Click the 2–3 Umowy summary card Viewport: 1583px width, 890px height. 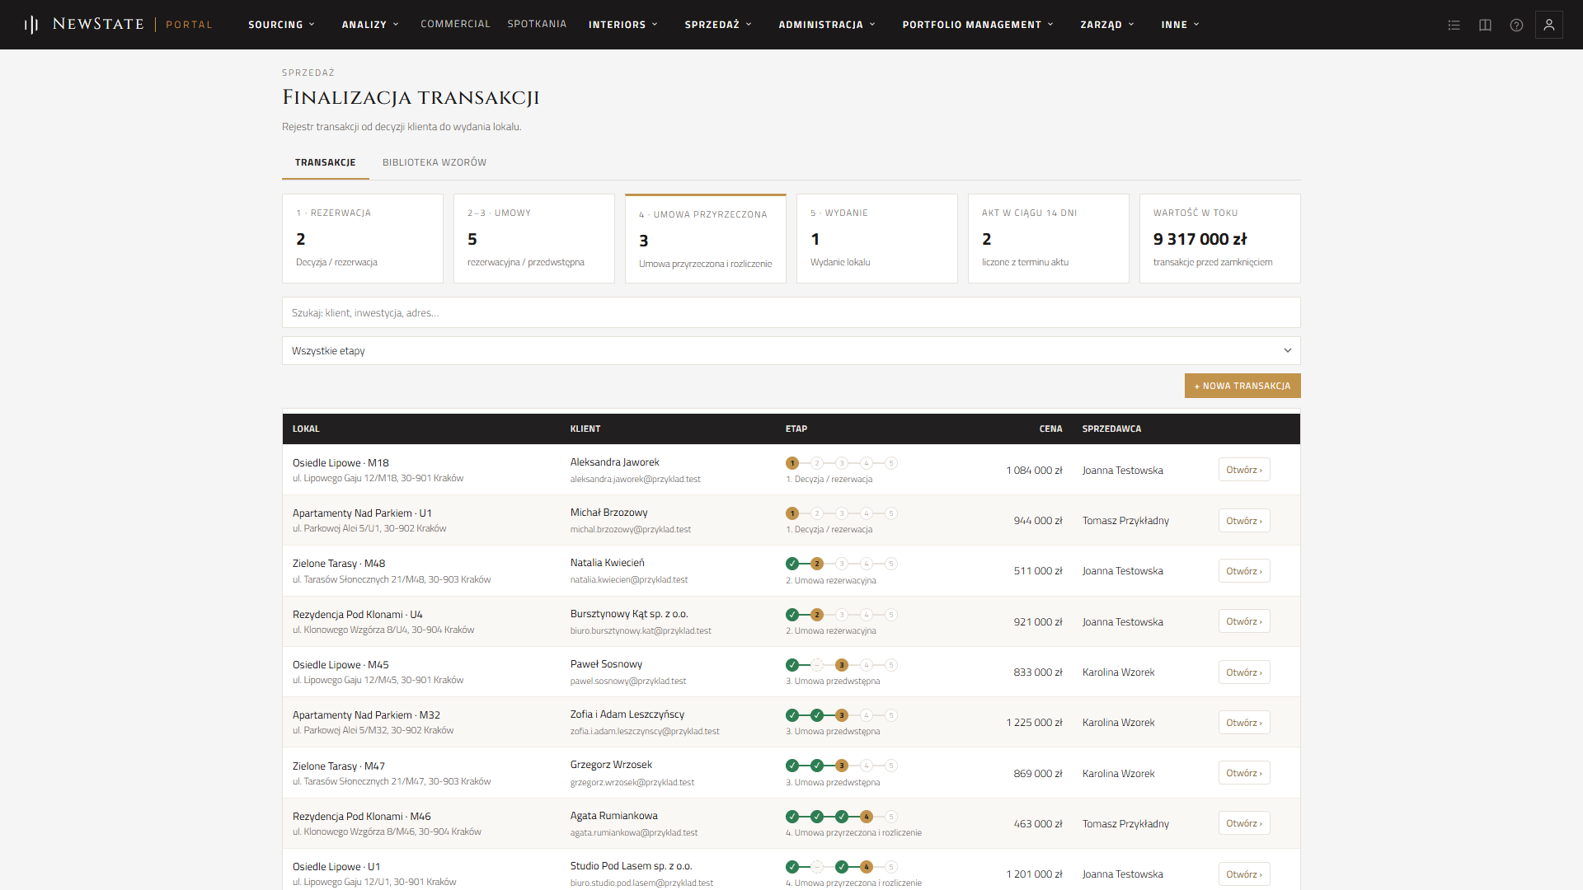coord(534,238)
